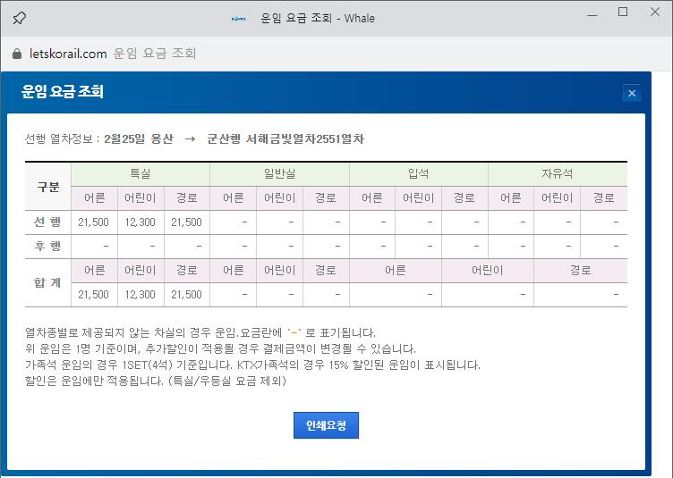
Task: Click 합계 특실 경로 total 21,500
Action: (187, 295)
